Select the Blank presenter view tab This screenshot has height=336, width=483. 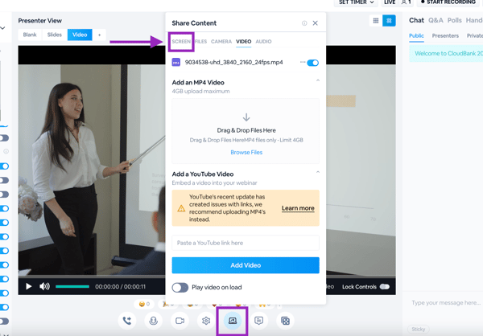(30, 35)
